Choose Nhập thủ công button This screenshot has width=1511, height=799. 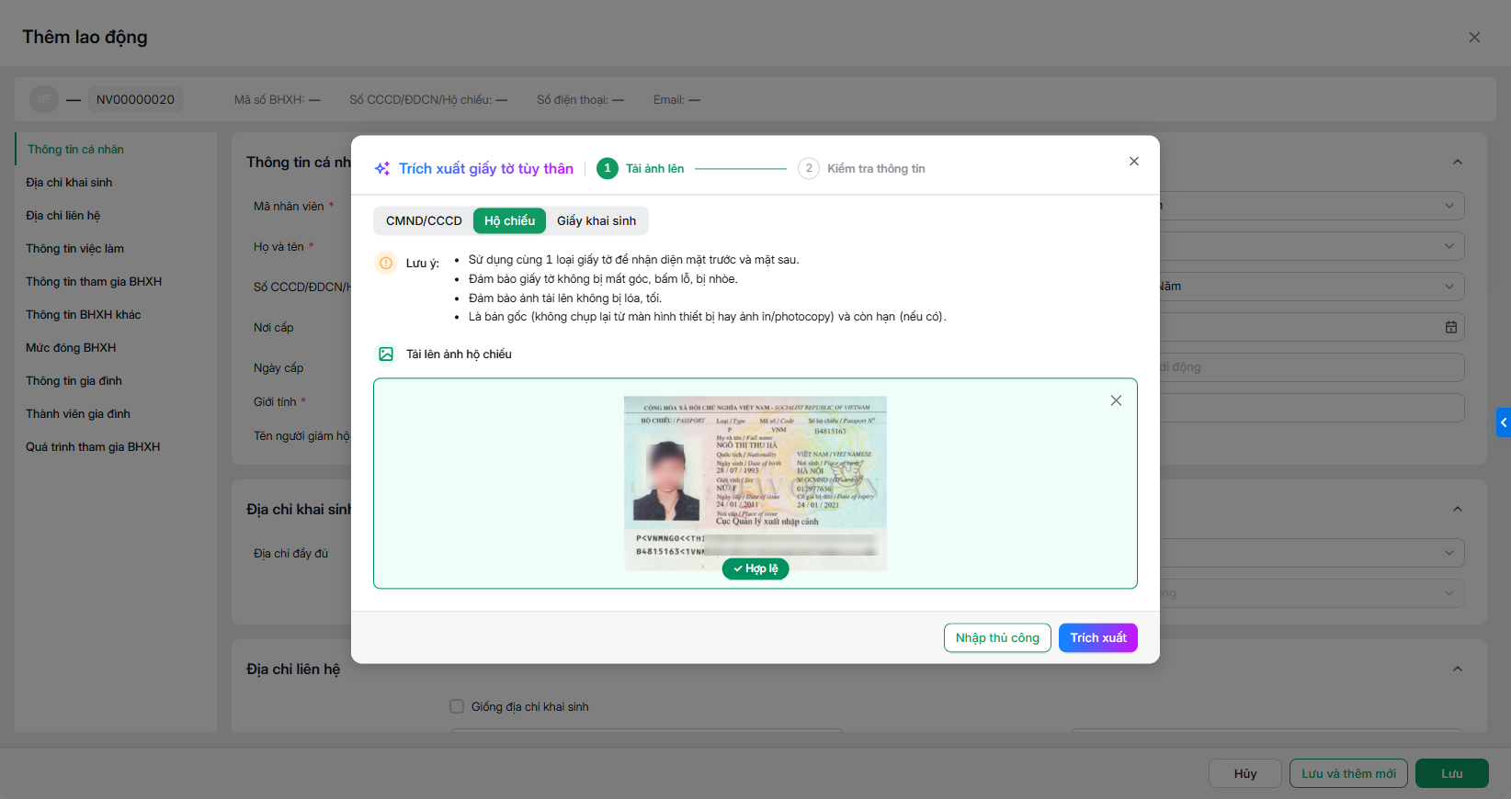click(997, 638)
